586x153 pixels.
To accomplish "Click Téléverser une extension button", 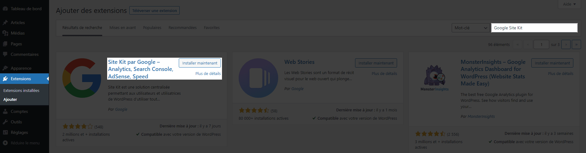I will pos(154,10).
